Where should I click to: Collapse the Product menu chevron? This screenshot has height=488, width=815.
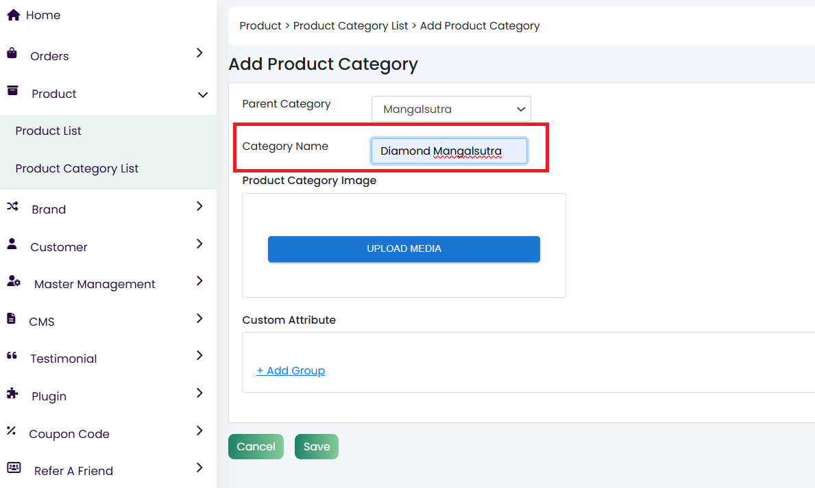202,94
